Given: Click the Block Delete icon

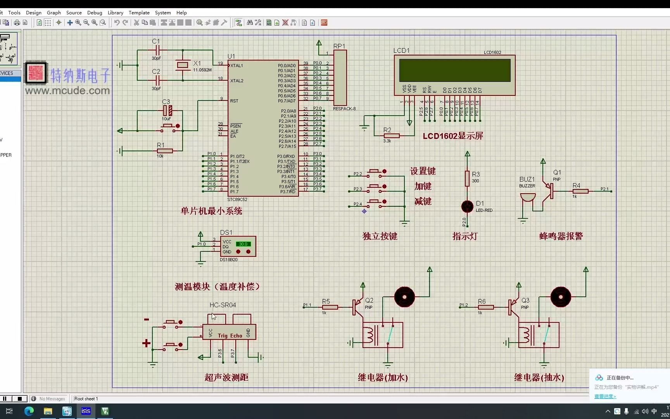Looking at the screenshot, I should 188,23.
